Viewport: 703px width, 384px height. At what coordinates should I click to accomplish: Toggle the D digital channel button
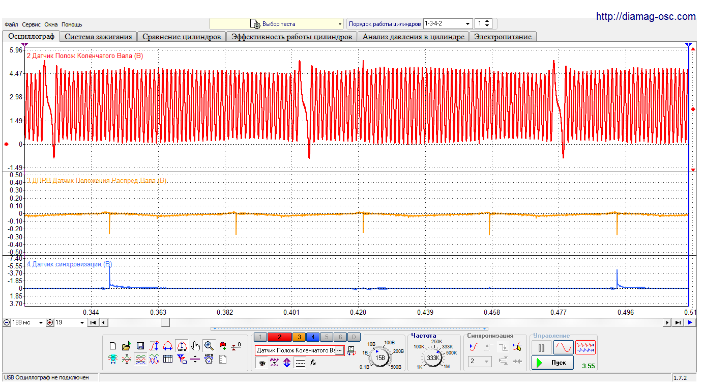point(354,337)
